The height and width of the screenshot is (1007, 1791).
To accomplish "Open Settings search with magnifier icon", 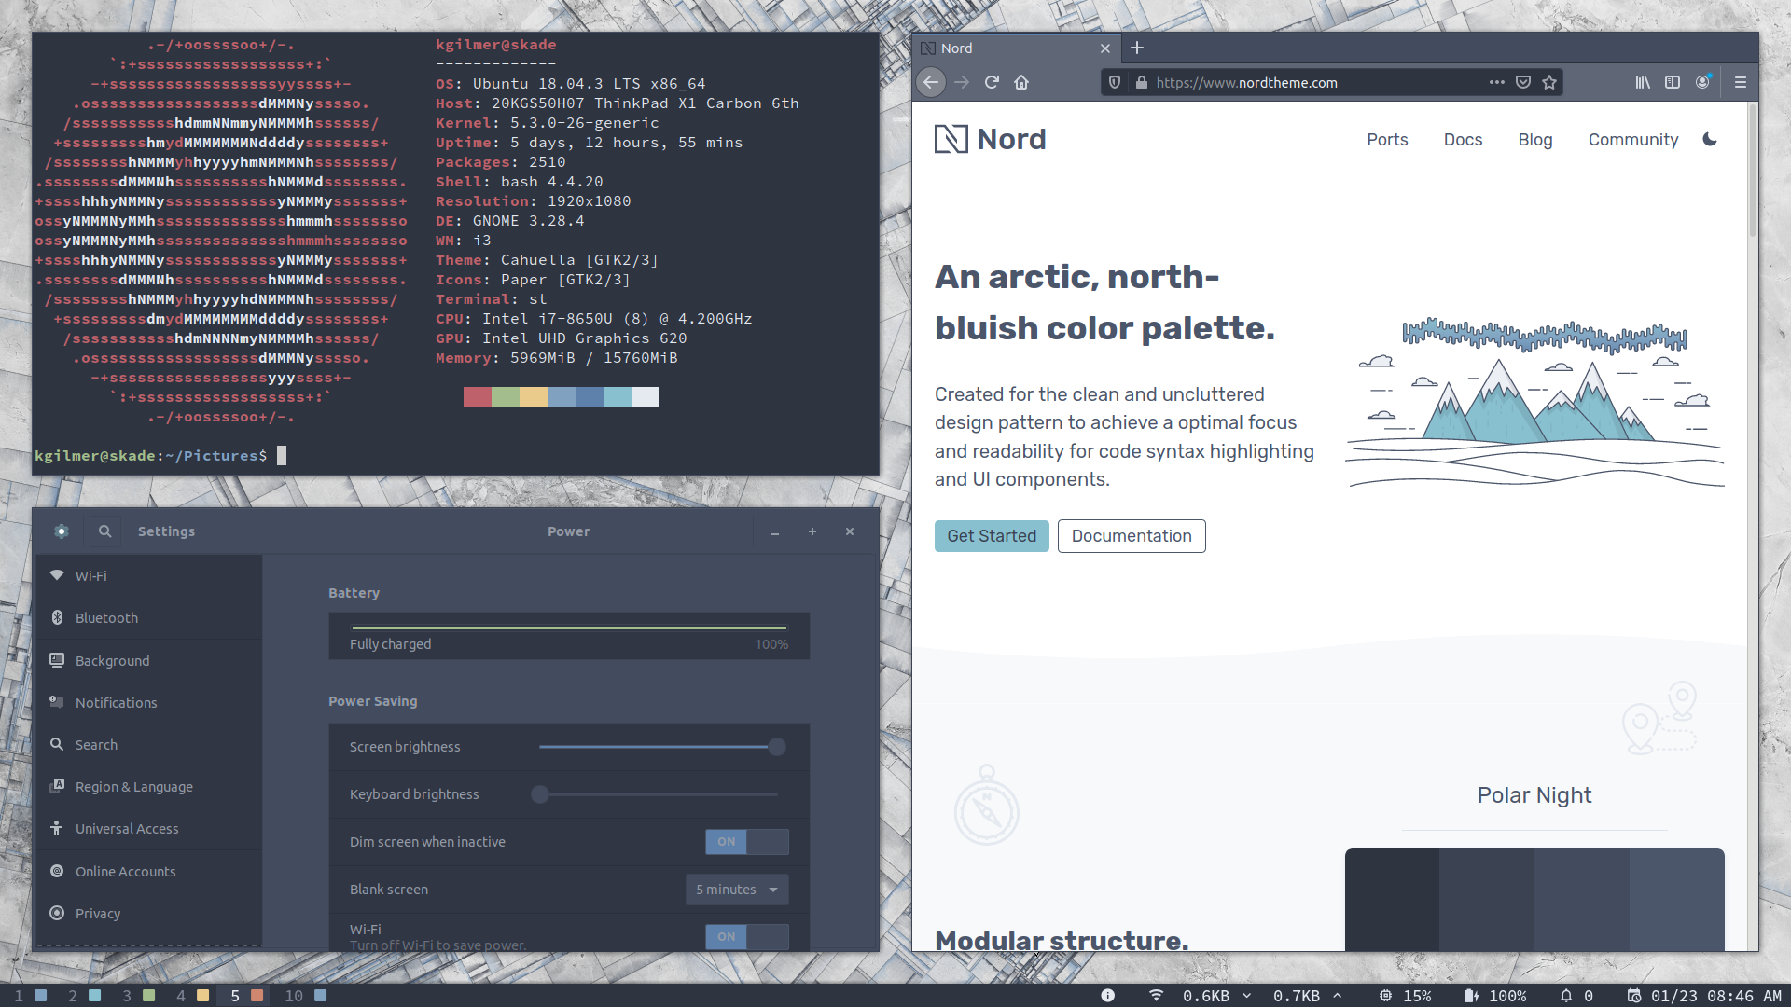I will click(x=104, y=531).
